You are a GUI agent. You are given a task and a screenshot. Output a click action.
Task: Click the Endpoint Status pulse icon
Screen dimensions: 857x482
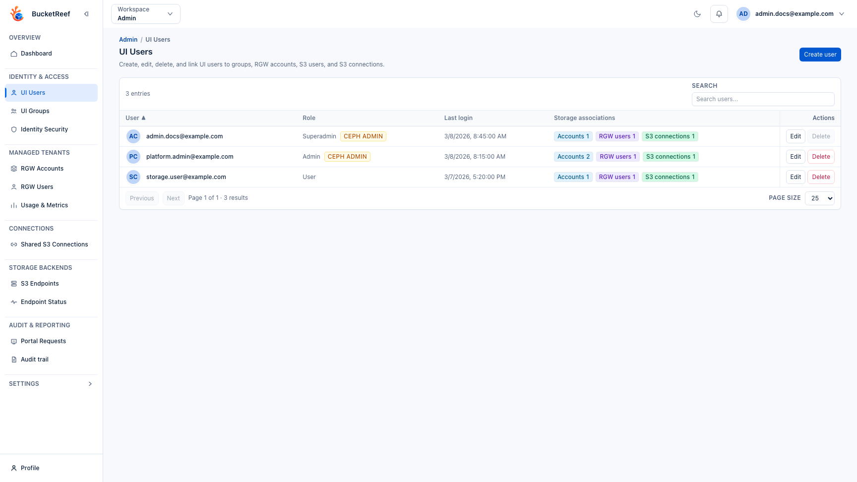coord(14,302)
